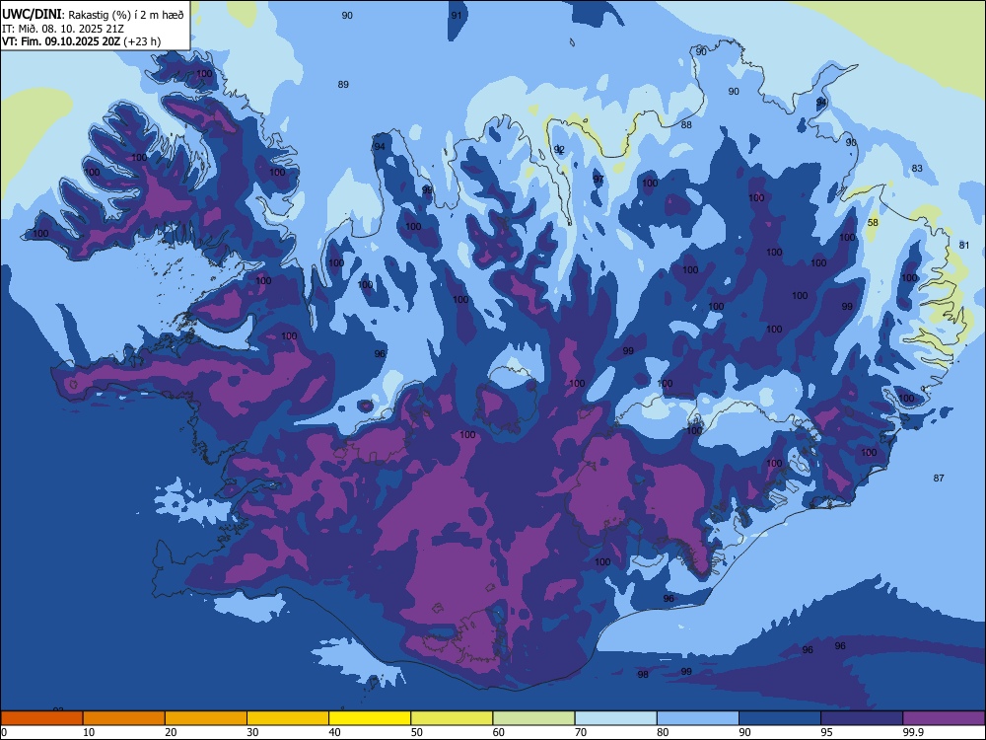986x740 pixels.
Task: Choose the medium blue 90–95 legend swatch
Action: click(780, 718)
